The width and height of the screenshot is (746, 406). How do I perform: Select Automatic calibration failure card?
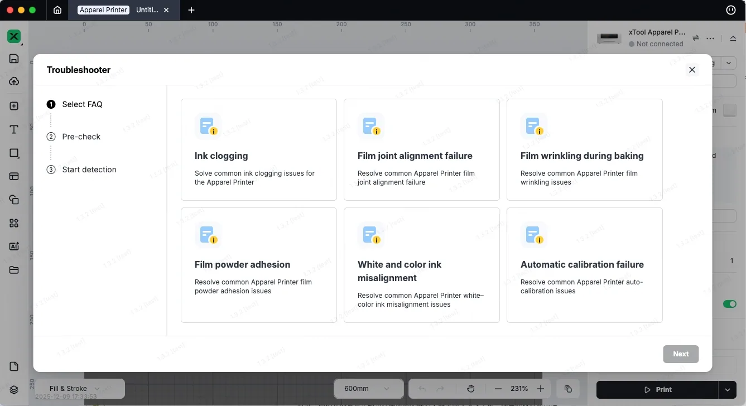point(585,265)
